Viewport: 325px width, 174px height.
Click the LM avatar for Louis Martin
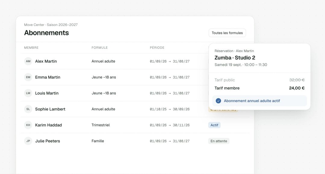28,93
